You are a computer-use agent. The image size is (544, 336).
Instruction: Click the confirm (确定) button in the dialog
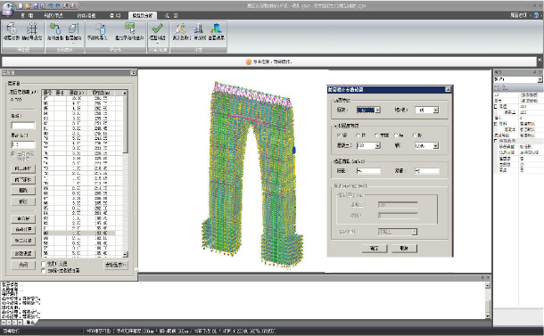(375, 249)
